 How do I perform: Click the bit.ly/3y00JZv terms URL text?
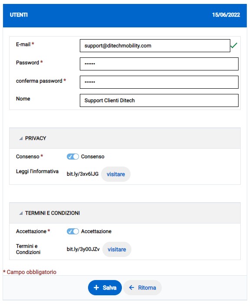(83, 249)
